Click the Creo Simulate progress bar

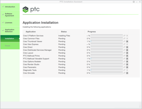click(106, 73)
